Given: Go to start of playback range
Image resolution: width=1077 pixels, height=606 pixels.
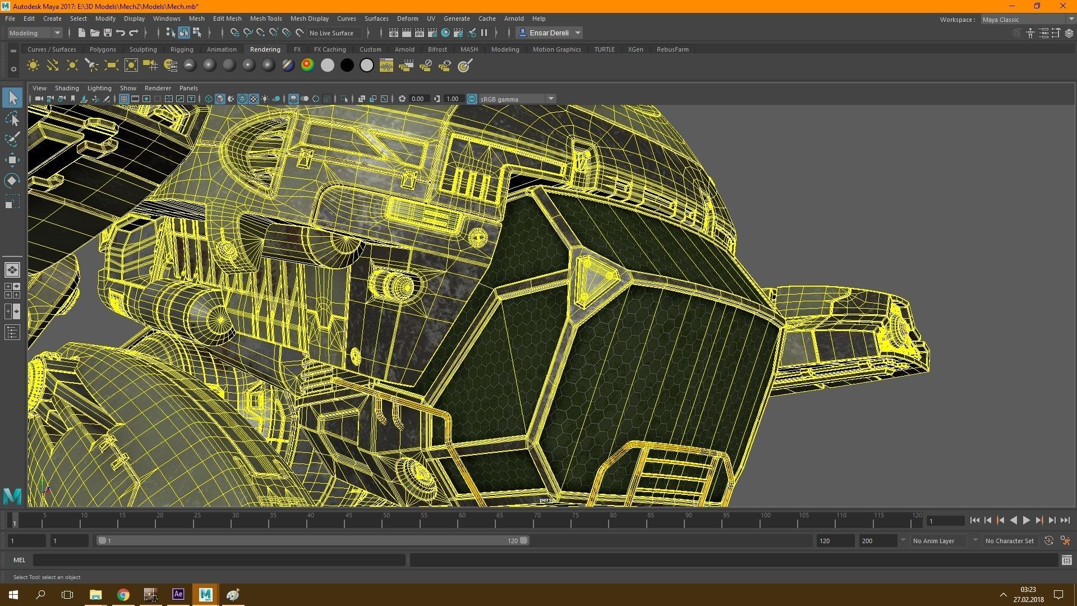Looking at the screenshot, I should pos(975,521).
